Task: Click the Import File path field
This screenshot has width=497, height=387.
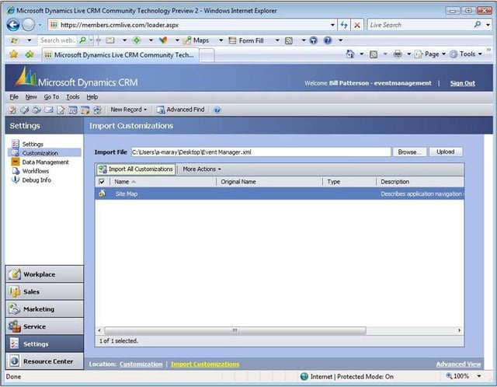Action: [261, 152]
